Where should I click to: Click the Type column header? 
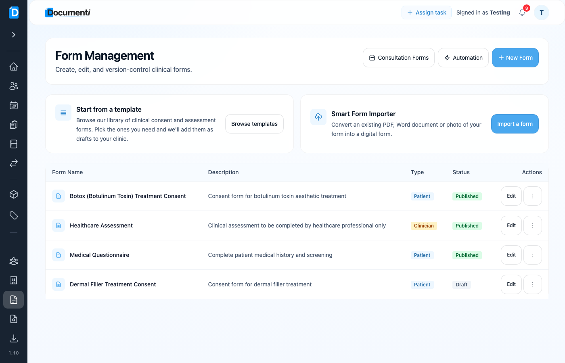point(417,172)
